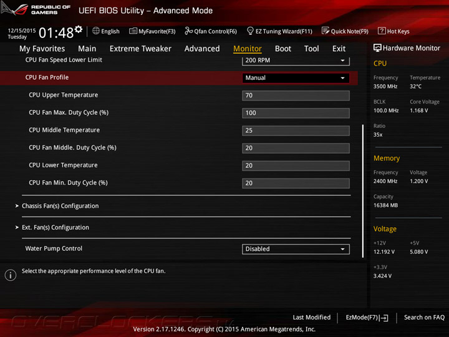Image resolution: width=449 pixels, height=337 pixels.
Task: Click CPU Ratio value 35x
Action: click(x=378, y=135)
